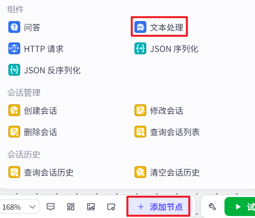Select the 问答 node icon
Screen dimensions: 255x218
14,27
